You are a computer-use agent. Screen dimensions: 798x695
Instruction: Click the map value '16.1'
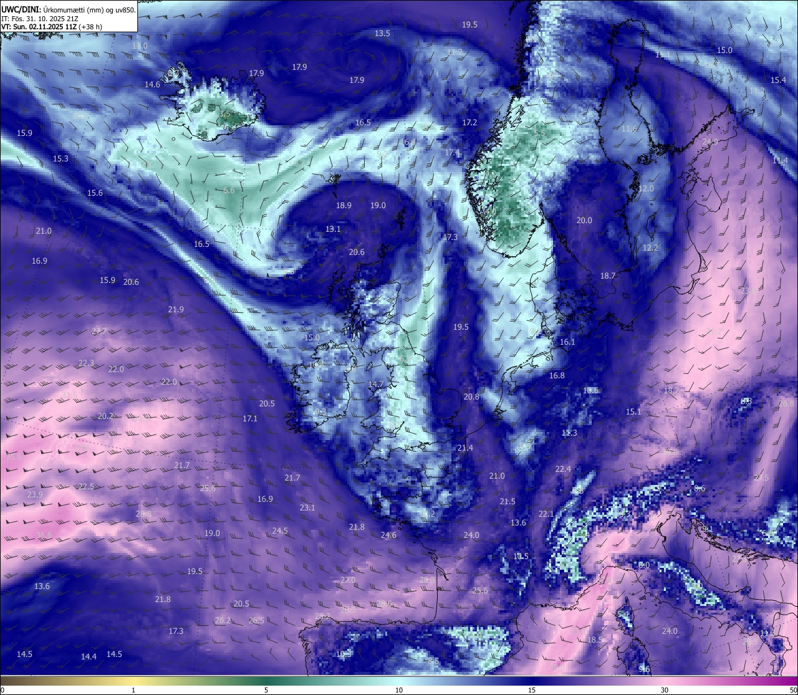567,342
